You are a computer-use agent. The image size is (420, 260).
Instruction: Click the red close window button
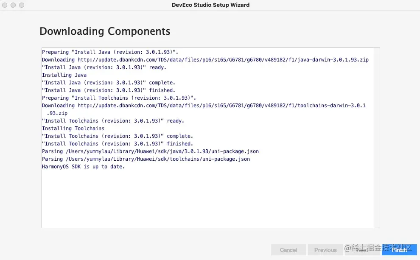(x=5, y=5)
